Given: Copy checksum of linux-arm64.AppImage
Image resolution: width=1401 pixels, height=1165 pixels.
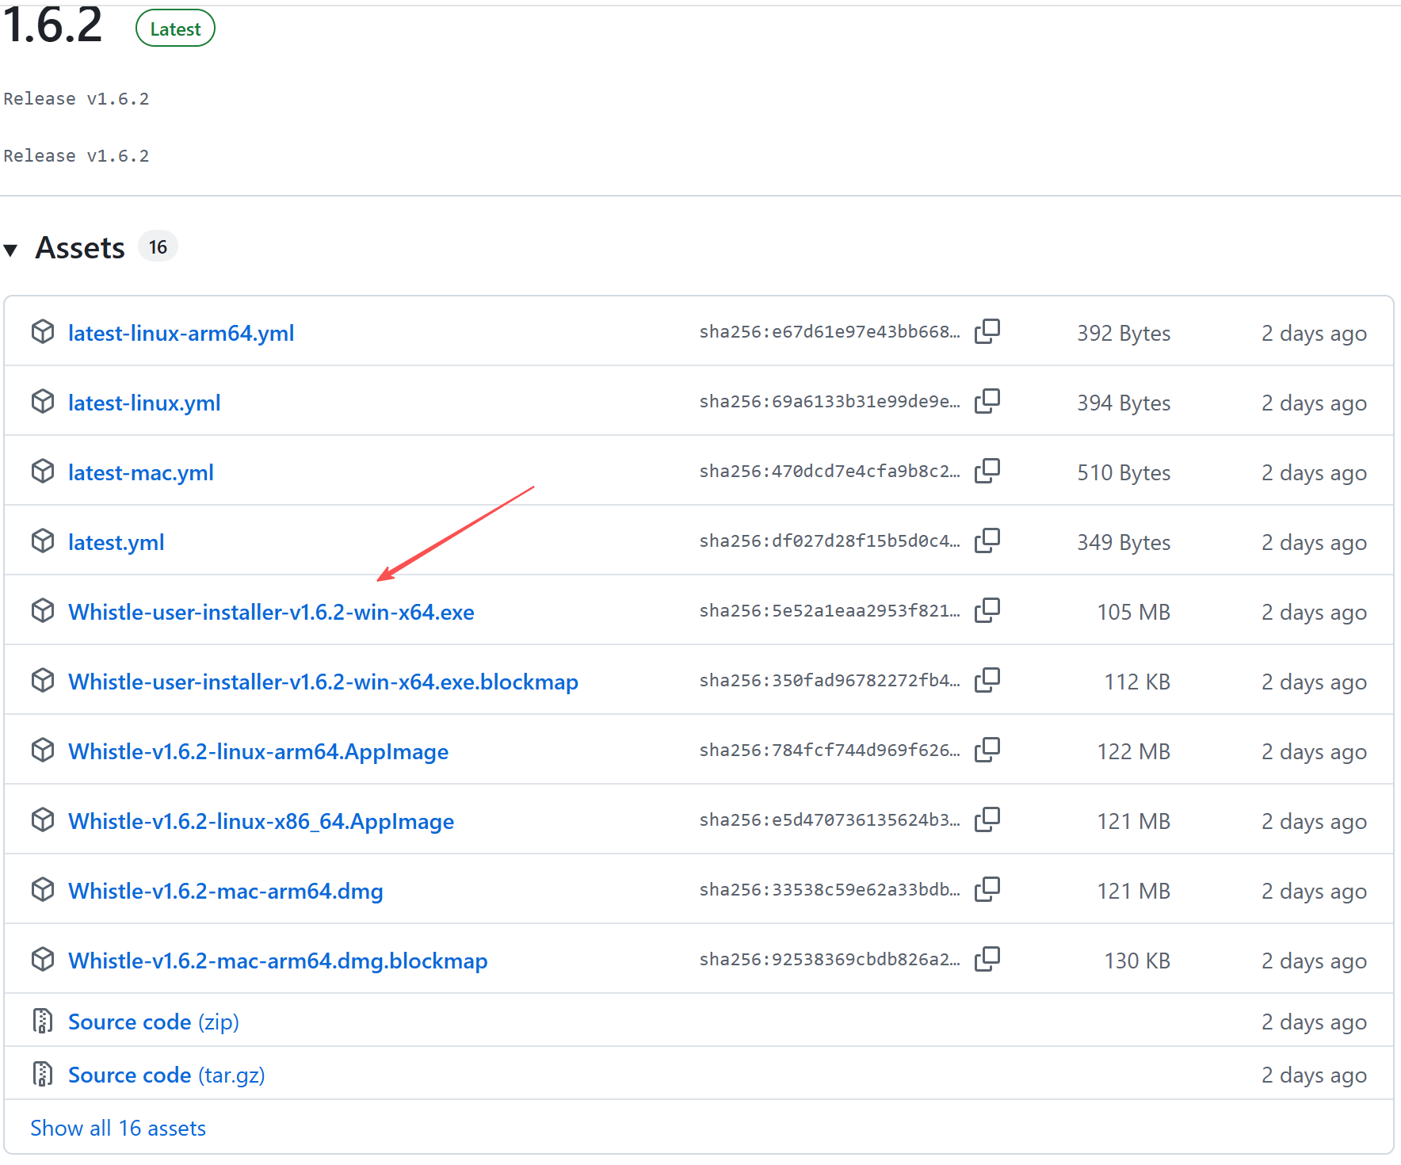Looking at the screenshot, I should click(x=987, y=750).
